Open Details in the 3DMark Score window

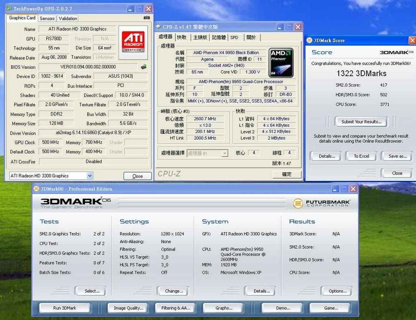(327, 156)
